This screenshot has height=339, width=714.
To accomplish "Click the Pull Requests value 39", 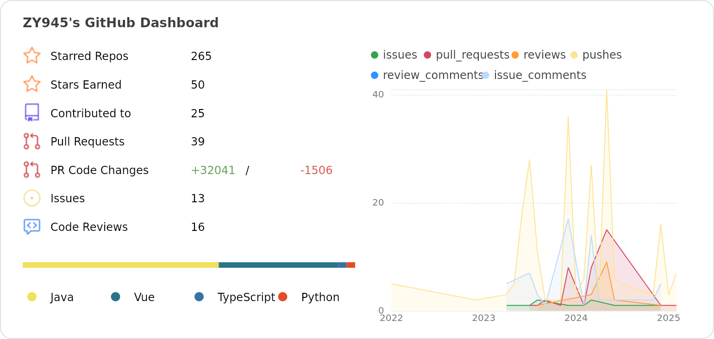I will 198,142.
